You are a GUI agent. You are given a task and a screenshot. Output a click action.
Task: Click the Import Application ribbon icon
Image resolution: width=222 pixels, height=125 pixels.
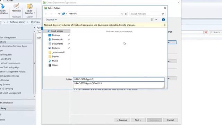tap(2, 9)
